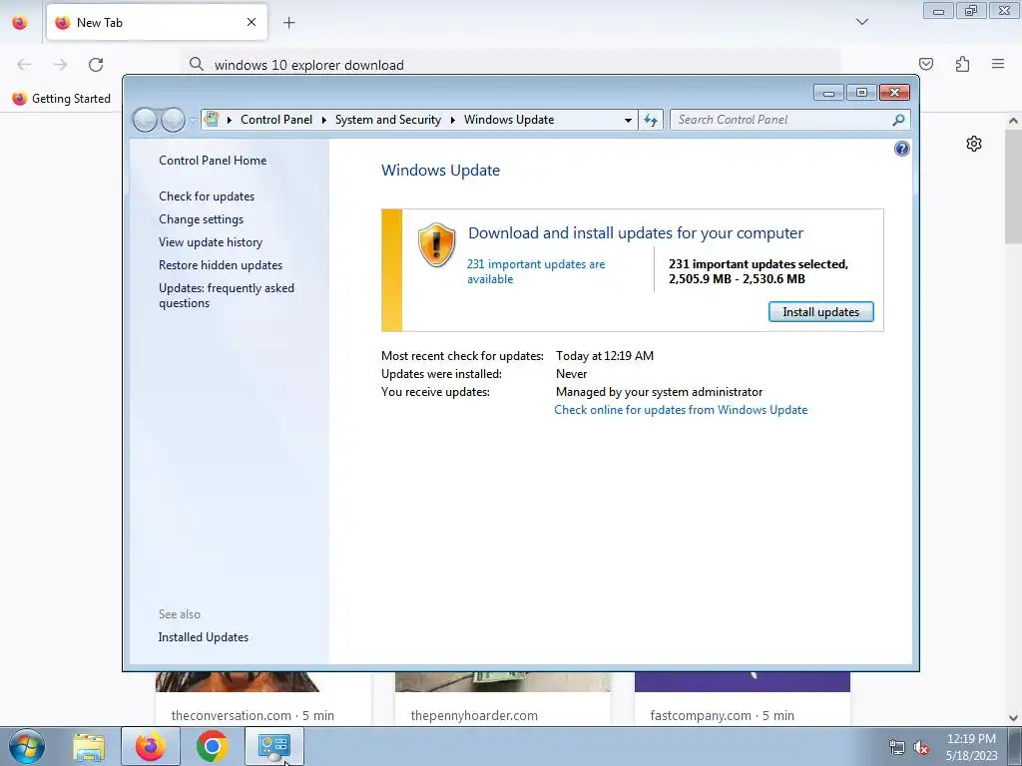
Task: Click the search icon in Firefox address bar
Action: point(197,64)
